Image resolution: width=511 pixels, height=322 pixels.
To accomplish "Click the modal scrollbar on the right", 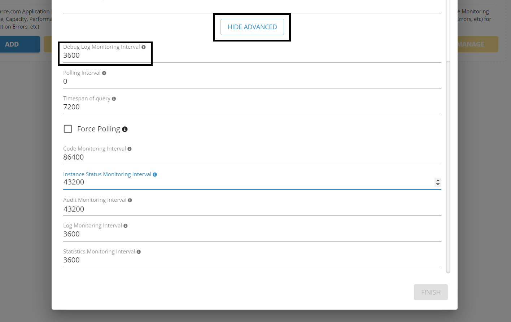I will click(448, 162).
